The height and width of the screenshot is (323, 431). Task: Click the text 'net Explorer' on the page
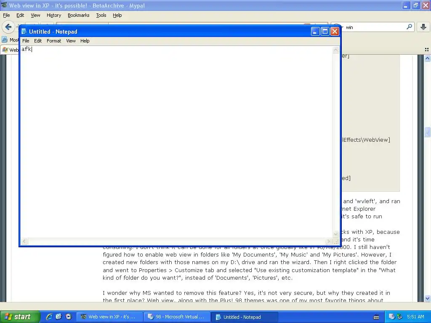[359, 209]
